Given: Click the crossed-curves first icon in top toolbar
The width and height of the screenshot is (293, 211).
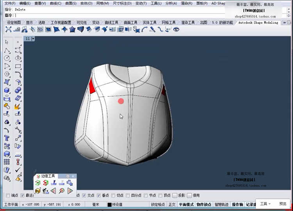Looking at the screenshot, I should [x=9, y=29].
